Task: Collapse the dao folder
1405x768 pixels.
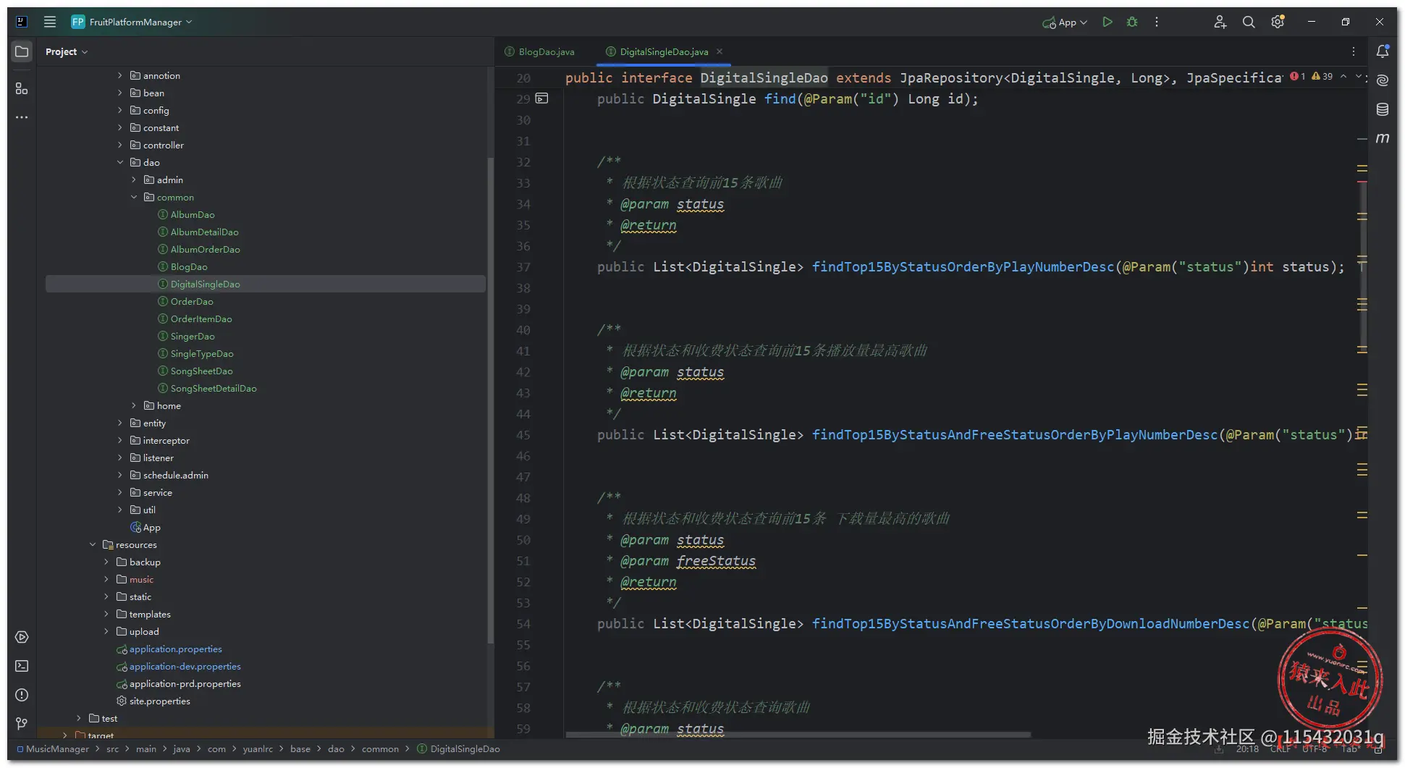Action: pos(120,162)
